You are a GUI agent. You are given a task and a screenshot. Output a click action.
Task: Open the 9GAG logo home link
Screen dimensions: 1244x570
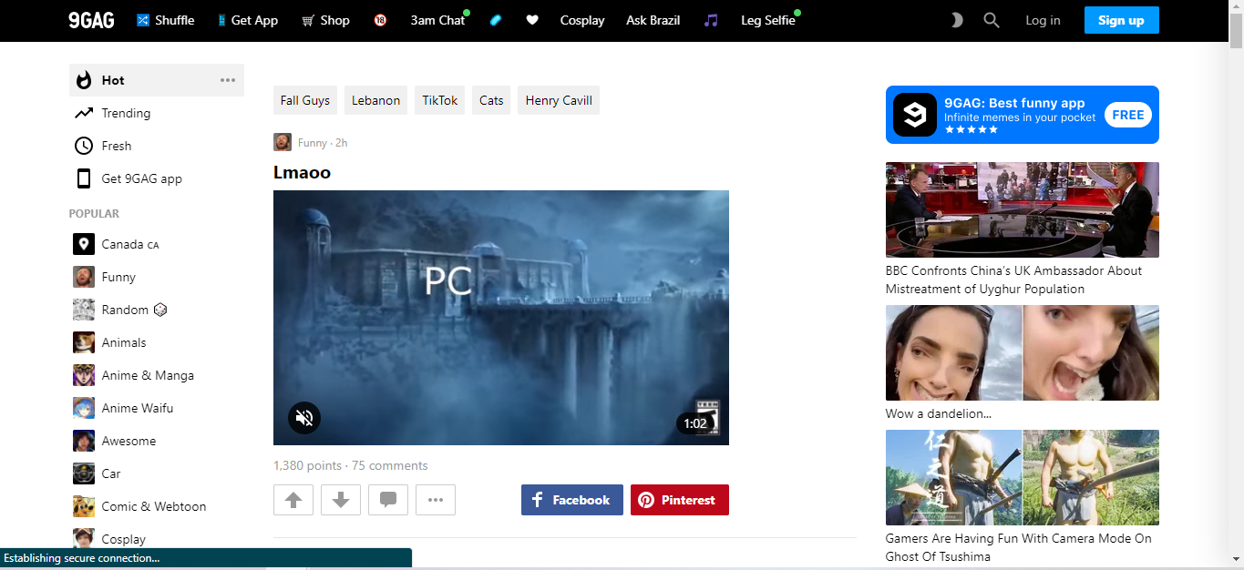tap(91, 20)
